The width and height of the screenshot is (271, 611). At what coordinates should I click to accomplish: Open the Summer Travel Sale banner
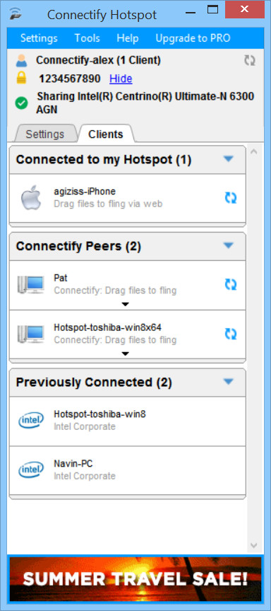tap(135, 579)
